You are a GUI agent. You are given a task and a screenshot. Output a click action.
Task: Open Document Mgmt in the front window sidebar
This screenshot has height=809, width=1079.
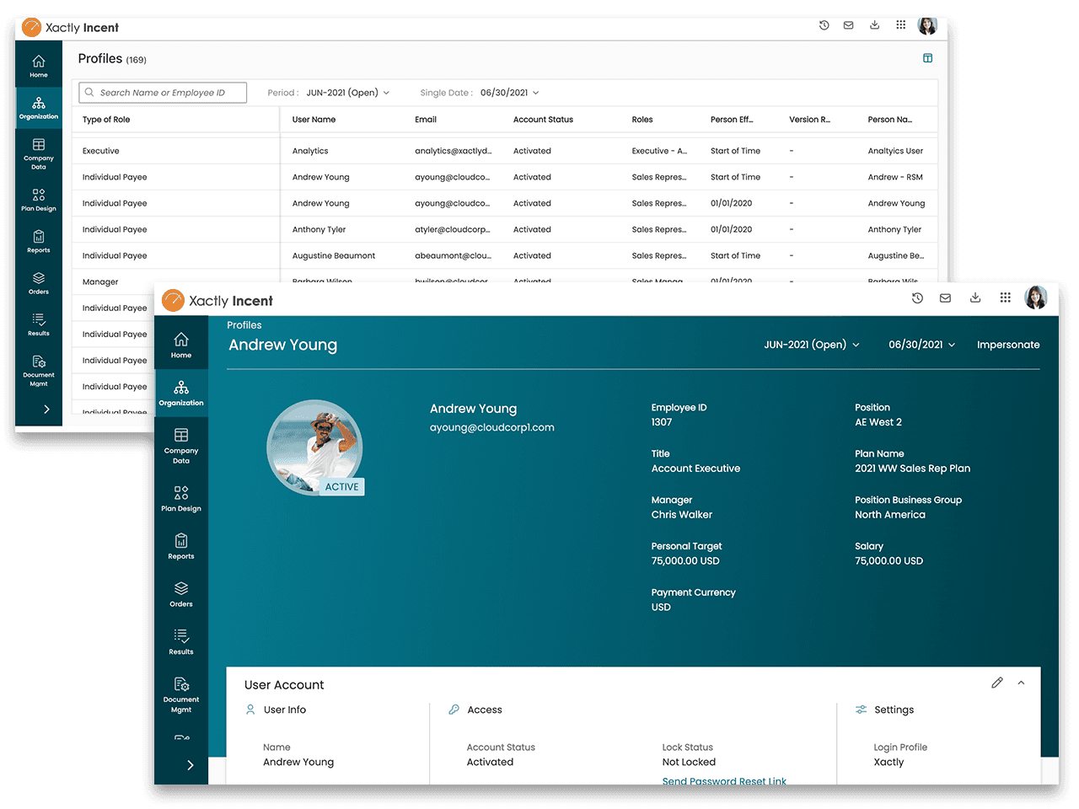(x=181, y=694)
